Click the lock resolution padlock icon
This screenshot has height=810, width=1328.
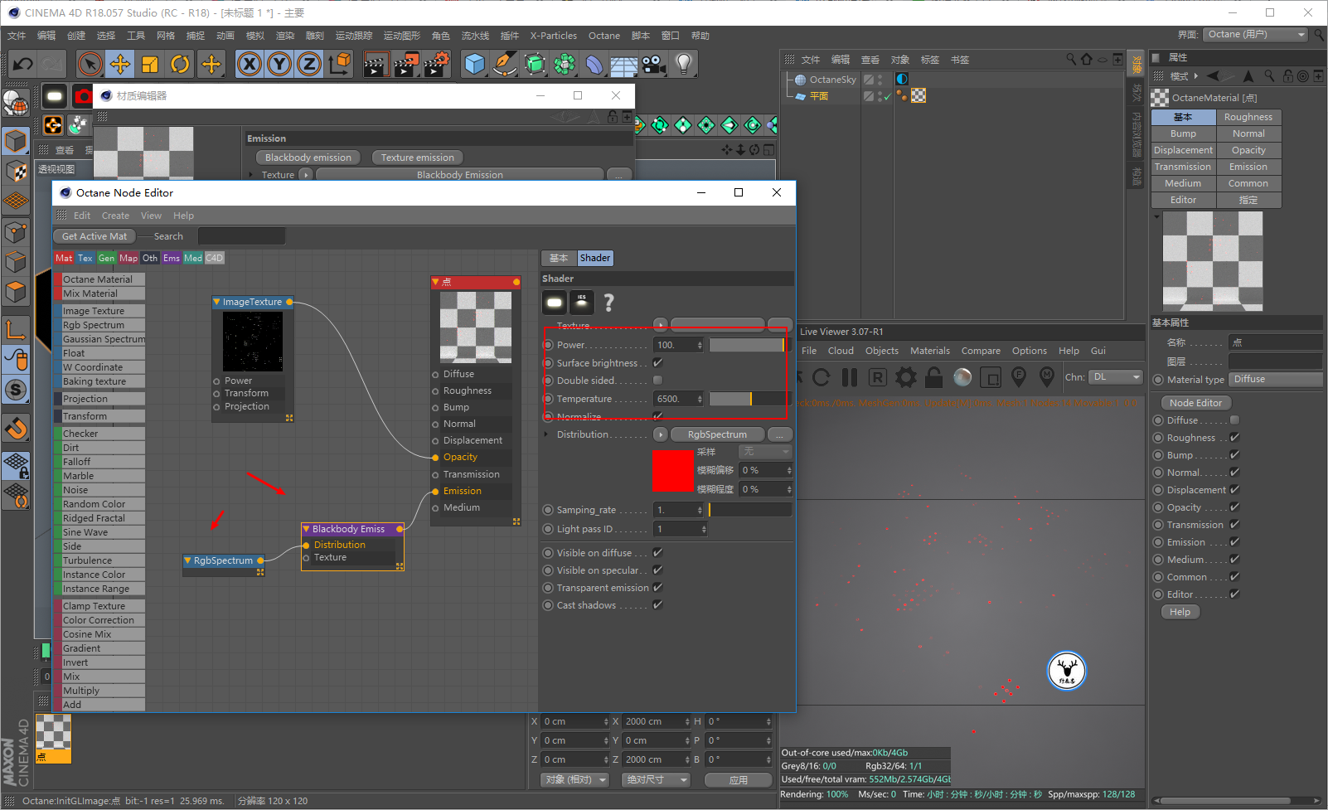tap(934, 378)
